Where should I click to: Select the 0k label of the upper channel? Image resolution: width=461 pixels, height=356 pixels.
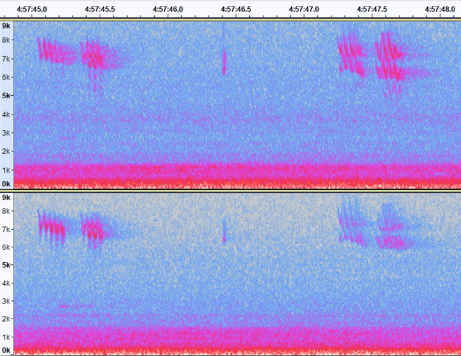click(6, 184)
